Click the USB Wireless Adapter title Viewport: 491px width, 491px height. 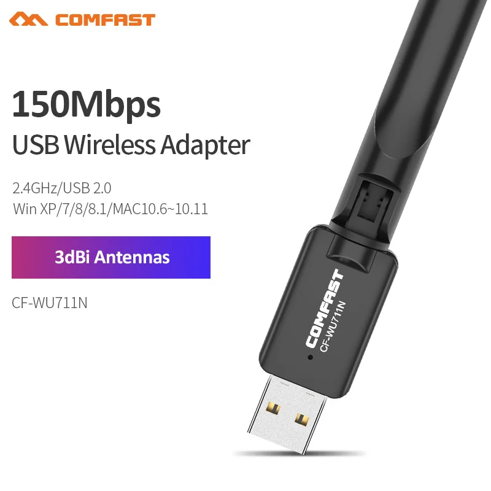[x=131, y=145]
